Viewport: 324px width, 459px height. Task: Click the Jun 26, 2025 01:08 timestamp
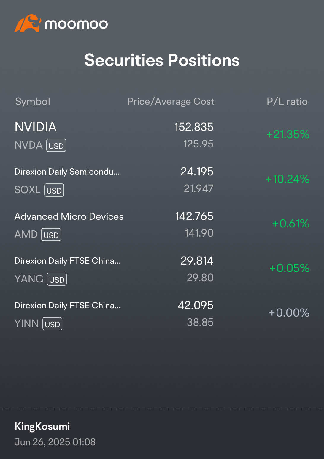coord(55,442)
